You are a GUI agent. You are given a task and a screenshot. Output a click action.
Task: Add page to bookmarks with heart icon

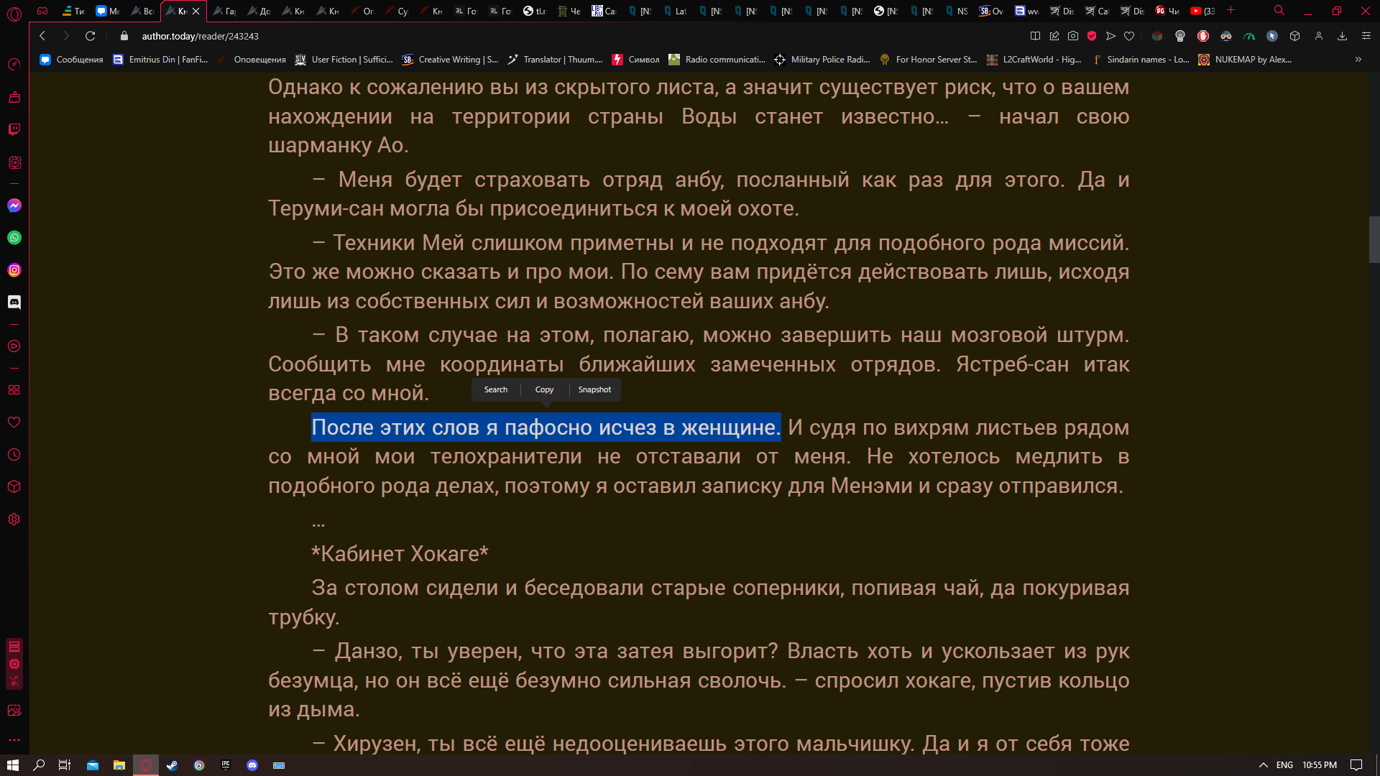click(x=1129, y=36)
